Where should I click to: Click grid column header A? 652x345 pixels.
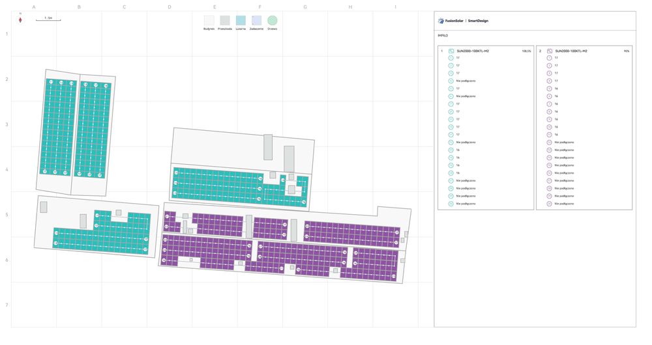point(34,7)
